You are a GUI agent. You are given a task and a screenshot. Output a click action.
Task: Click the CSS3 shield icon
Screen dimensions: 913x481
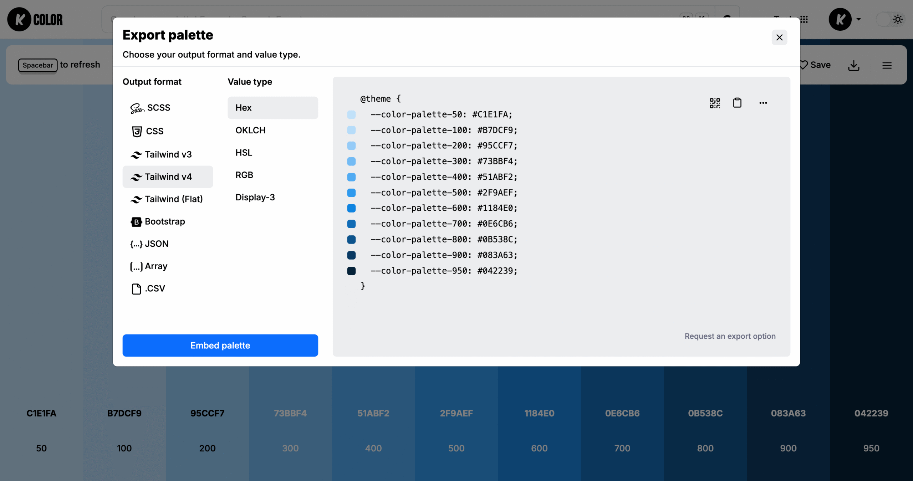[x=137, y=132]
